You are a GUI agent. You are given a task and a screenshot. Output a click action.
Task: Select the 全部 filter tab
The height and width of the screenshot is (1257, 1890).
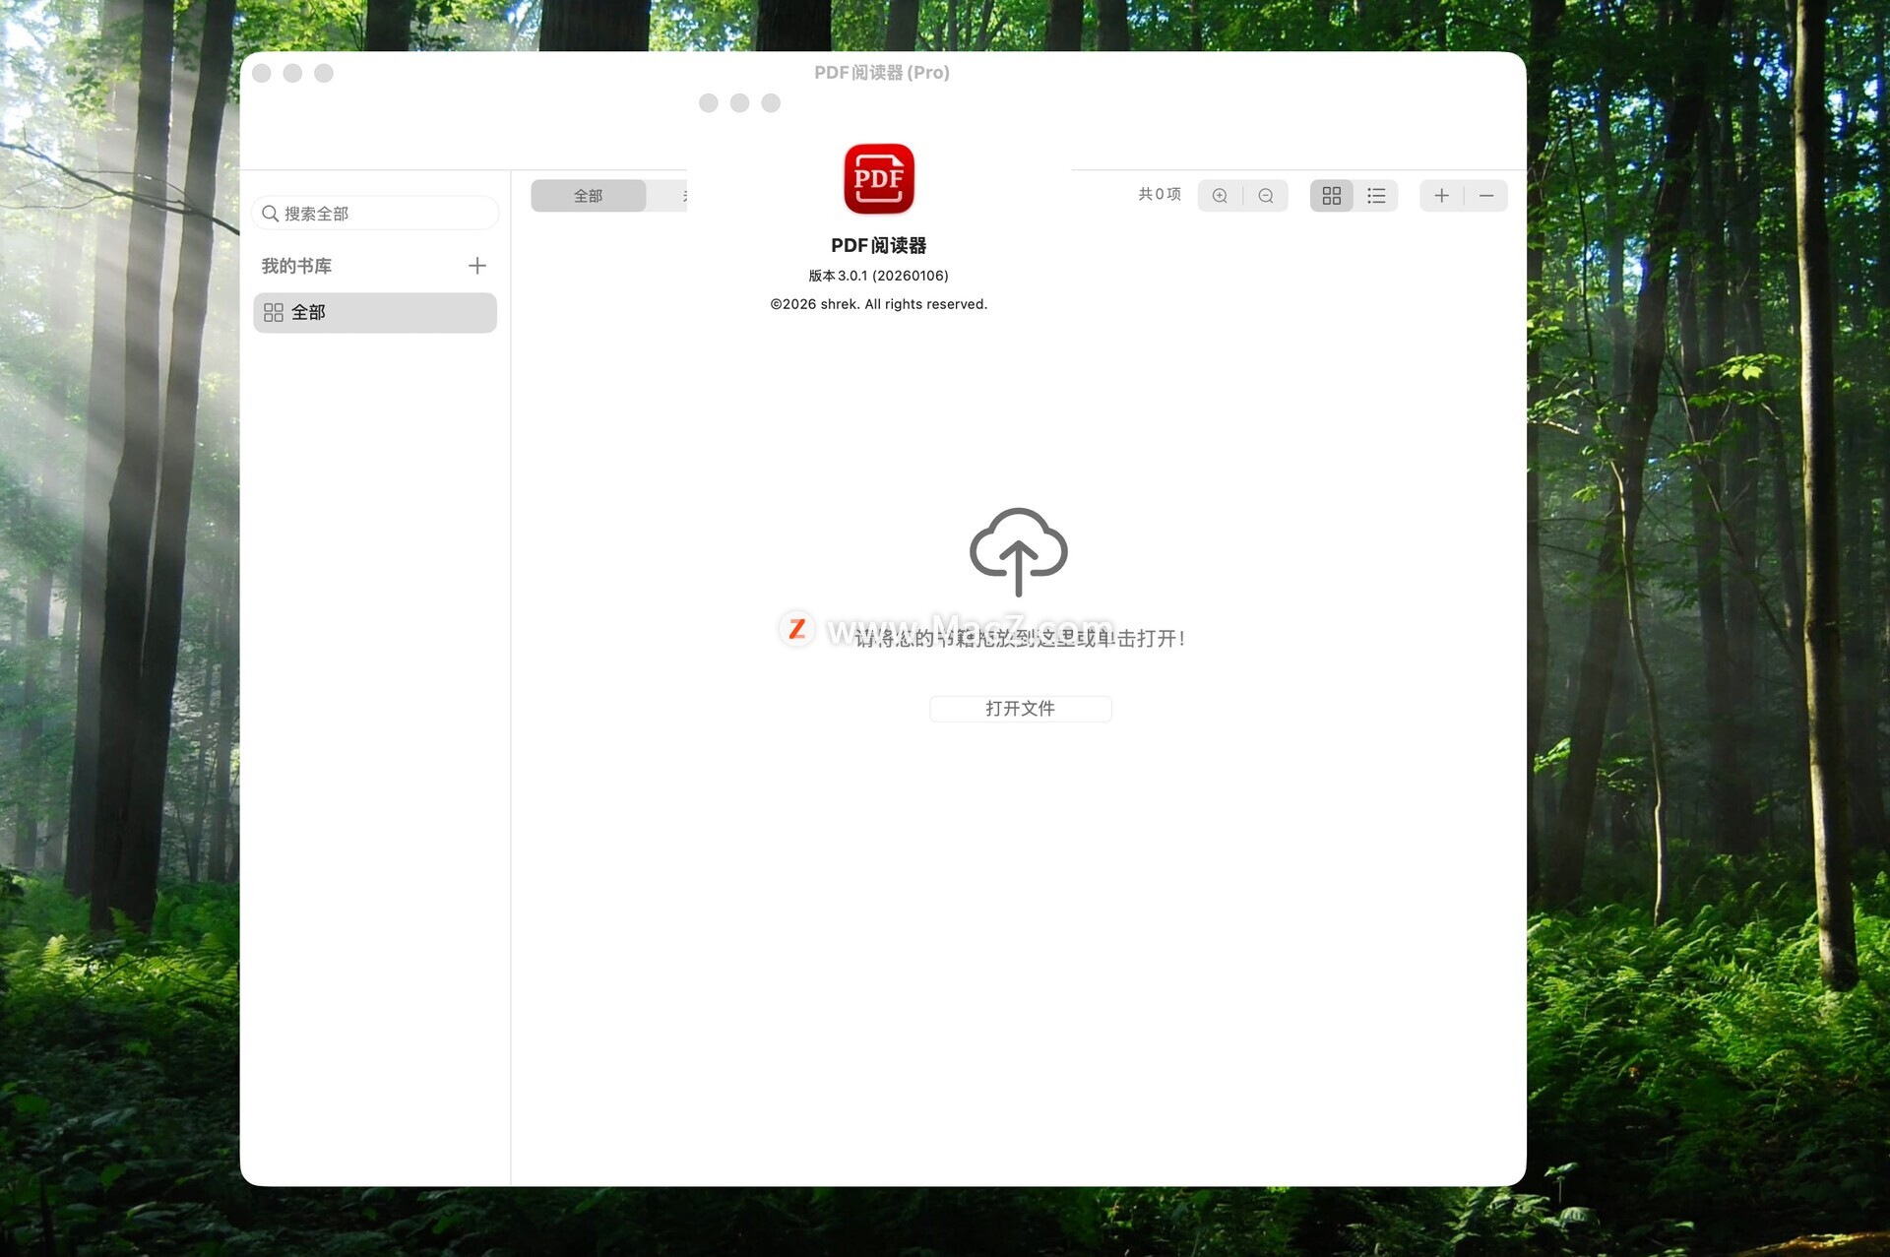pos(588,196)
